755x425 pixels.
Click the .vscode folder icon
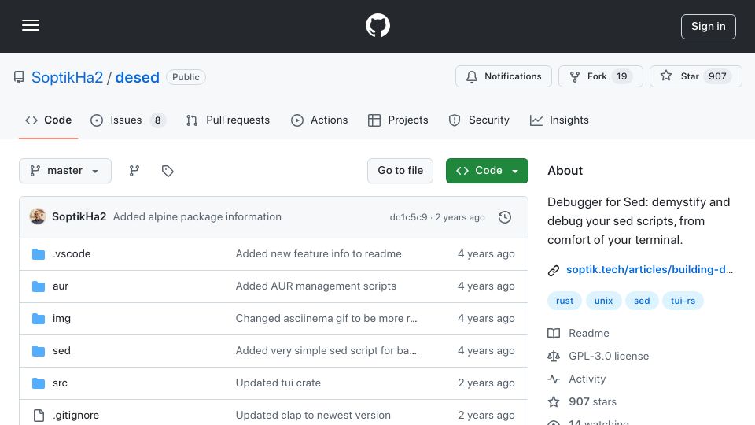click(x=39, y=254)
